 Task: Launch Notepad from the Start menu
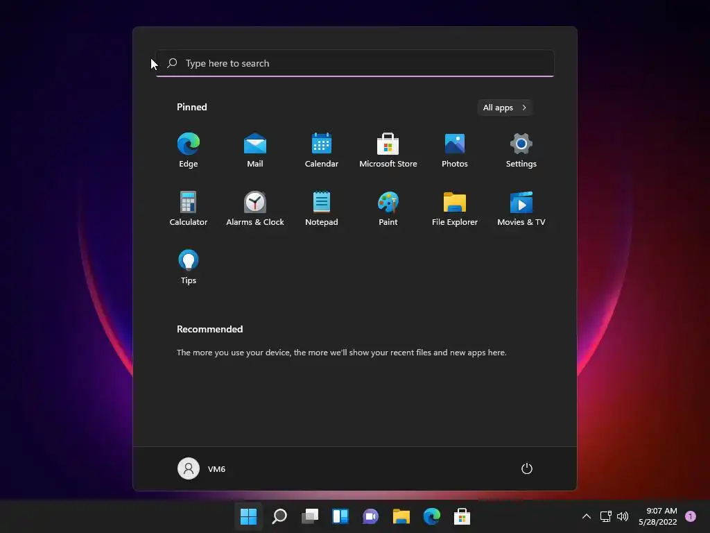point(322,208)
